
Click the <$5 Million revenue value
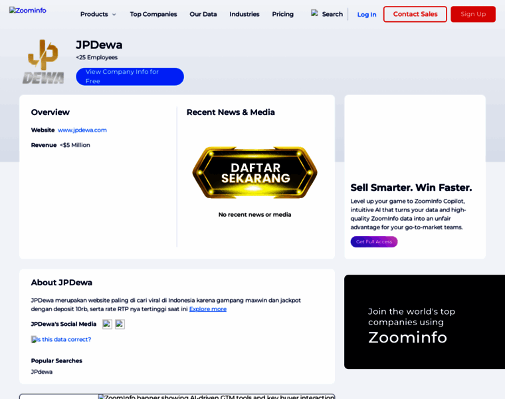point(75,145)
